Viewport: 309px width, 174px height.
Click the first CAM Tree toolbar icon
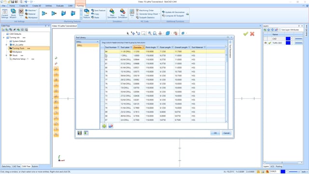pyautogui.click(x=3, y=29)
